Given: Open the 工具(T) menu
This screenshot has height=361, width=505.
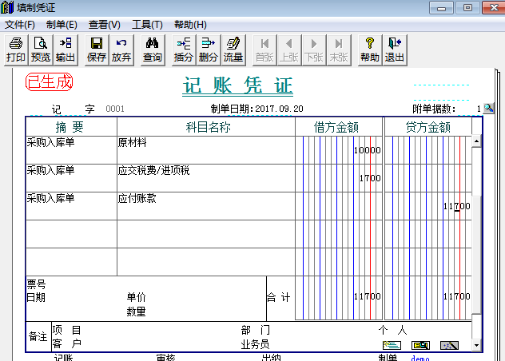Looking at the screenshot, I should point(147,25).
